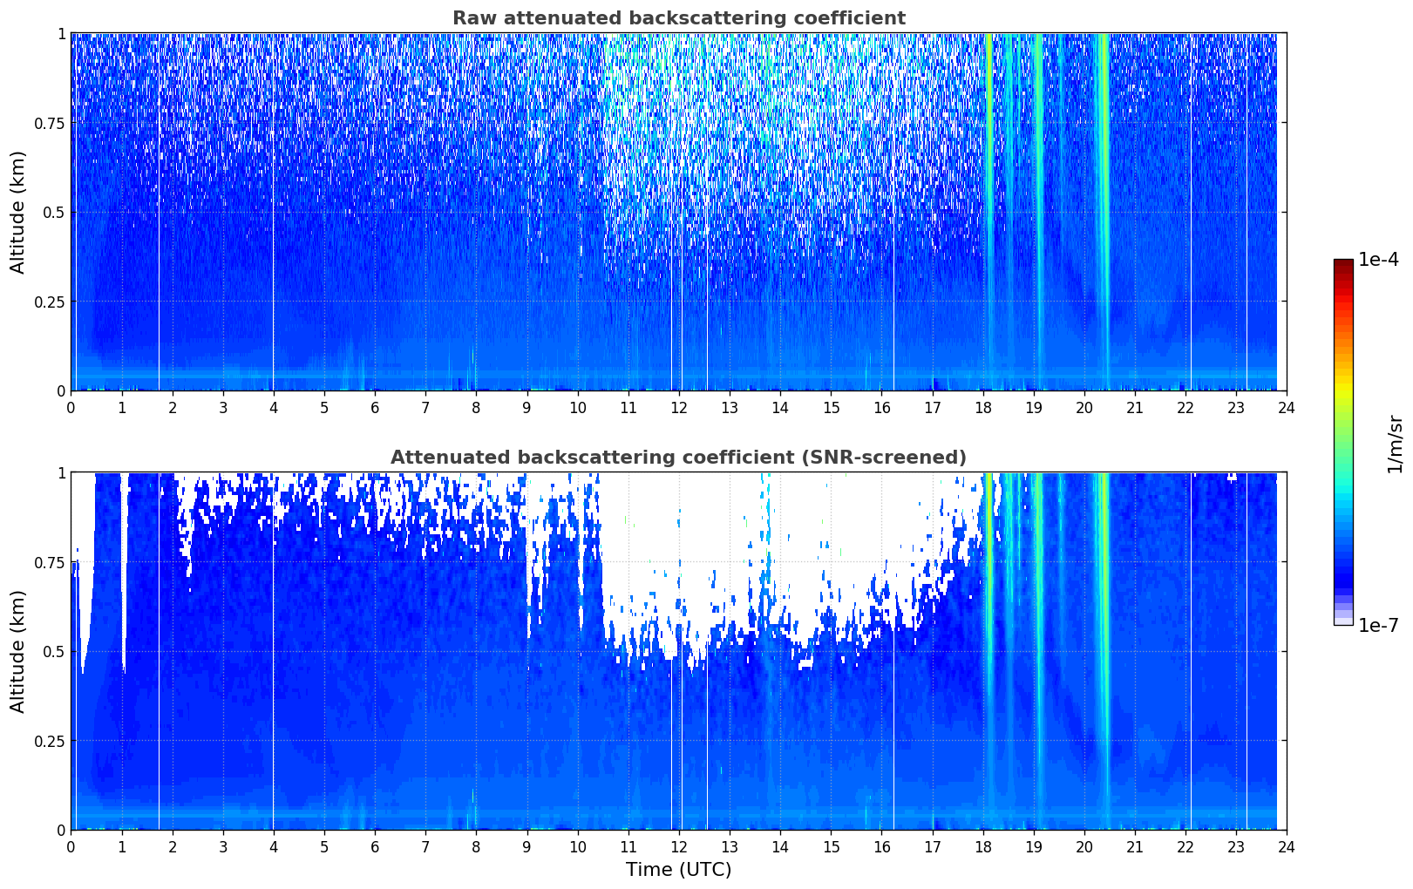The height and width of the screenshot is (889, 1413).
Task: Click the '18' hour tick under top plot
Action: 983,407
